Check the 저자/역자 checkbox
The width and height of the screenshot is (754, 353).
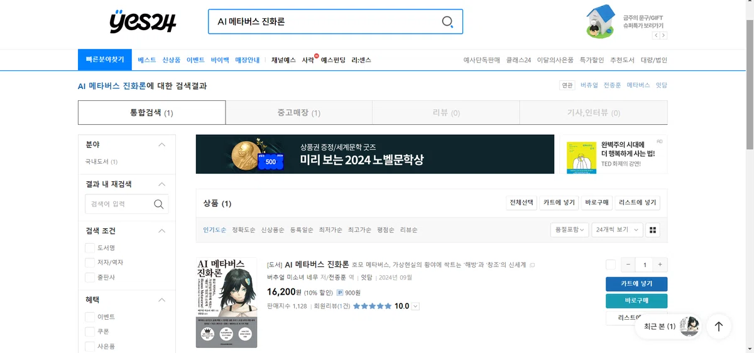(90, 262)
